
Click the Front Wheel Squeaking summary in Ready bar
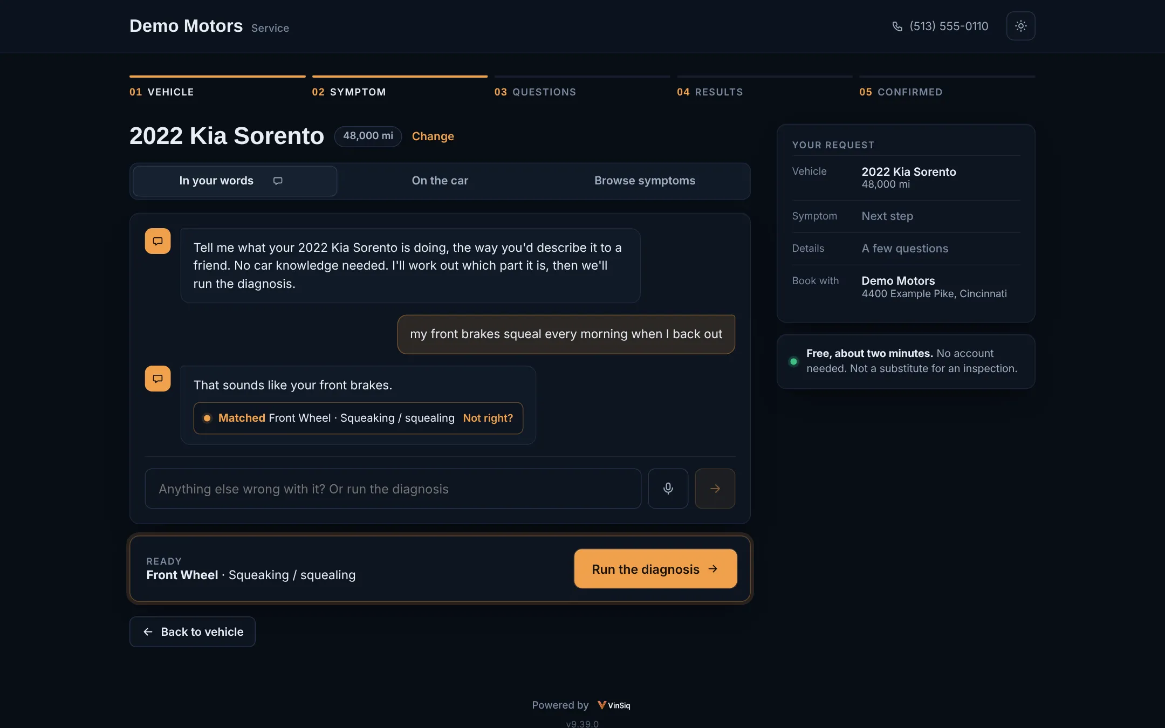click(251, 575)
